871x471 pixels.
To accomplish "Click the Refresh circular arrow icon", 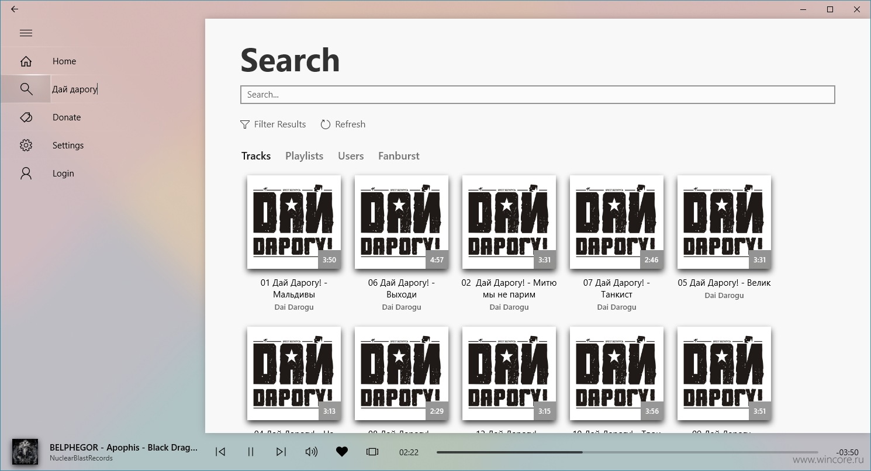I will tap(326, 124).
